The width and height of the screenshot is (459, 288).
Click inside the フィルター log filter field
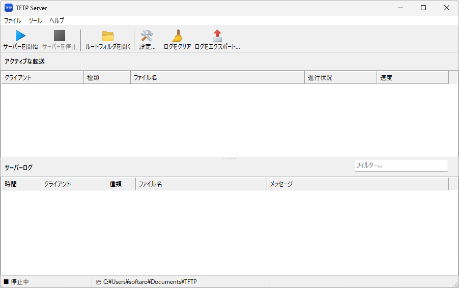pyautogui.click(x=401, y=165)
